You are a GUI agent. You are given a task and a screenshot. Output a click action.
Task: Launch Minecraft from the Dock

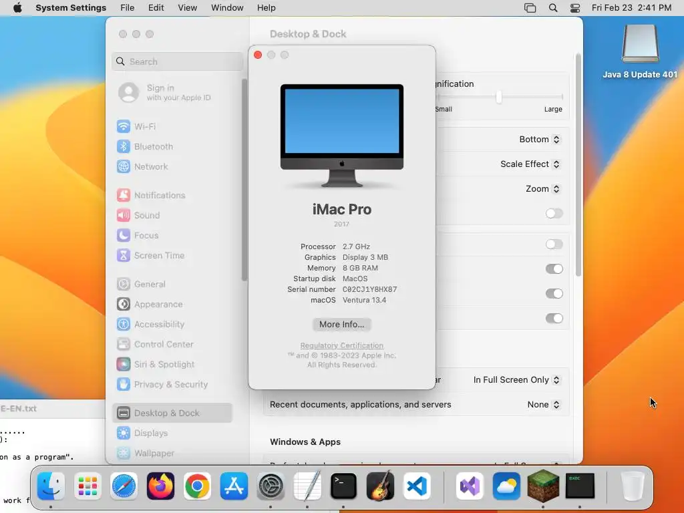(x=543, y=486)
